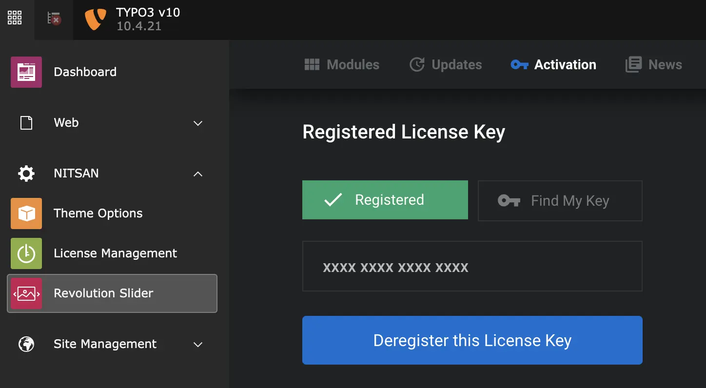Click the Web page icon

[26, 123]
